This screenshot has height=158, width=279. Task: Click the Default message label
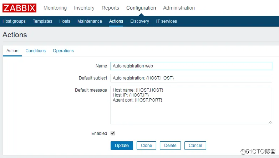click(91, 90)
